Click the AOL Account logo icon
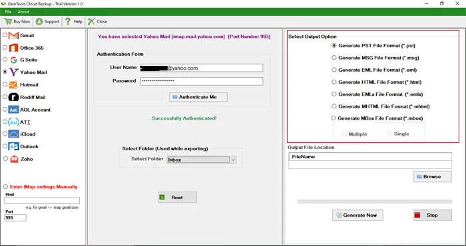 coord(14,110)
